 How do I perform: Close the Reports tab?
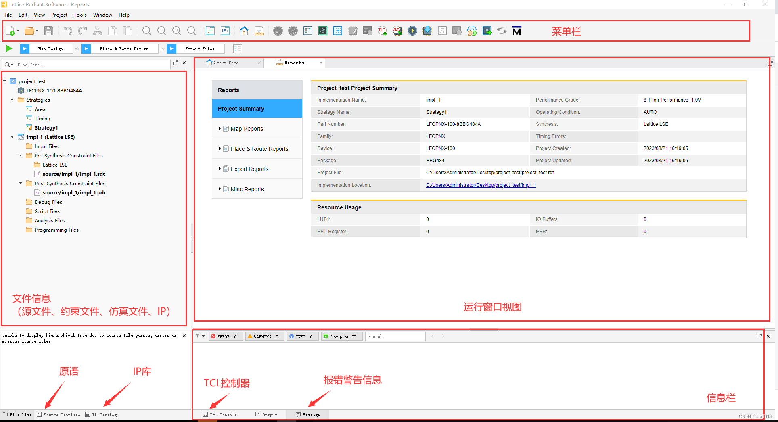(x=321, y=63)
